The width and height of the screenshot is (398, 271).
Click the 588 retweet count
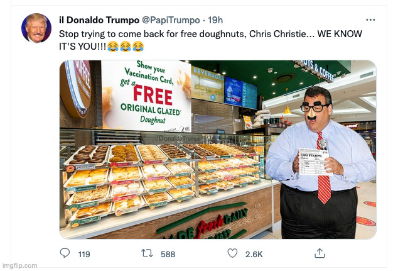168,254
